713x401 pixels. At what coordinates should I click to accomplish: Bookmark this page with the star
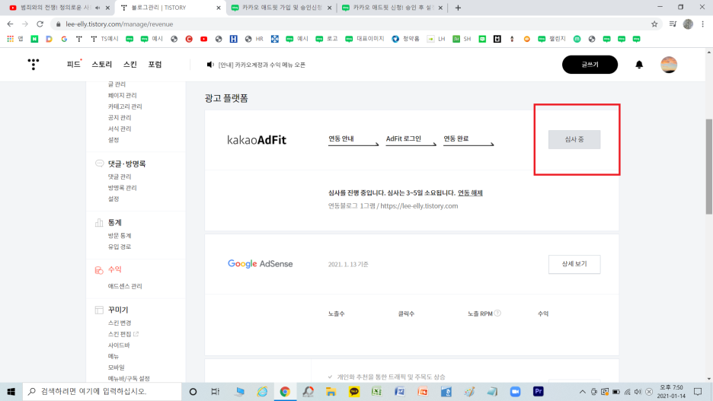tap(654, 24)
